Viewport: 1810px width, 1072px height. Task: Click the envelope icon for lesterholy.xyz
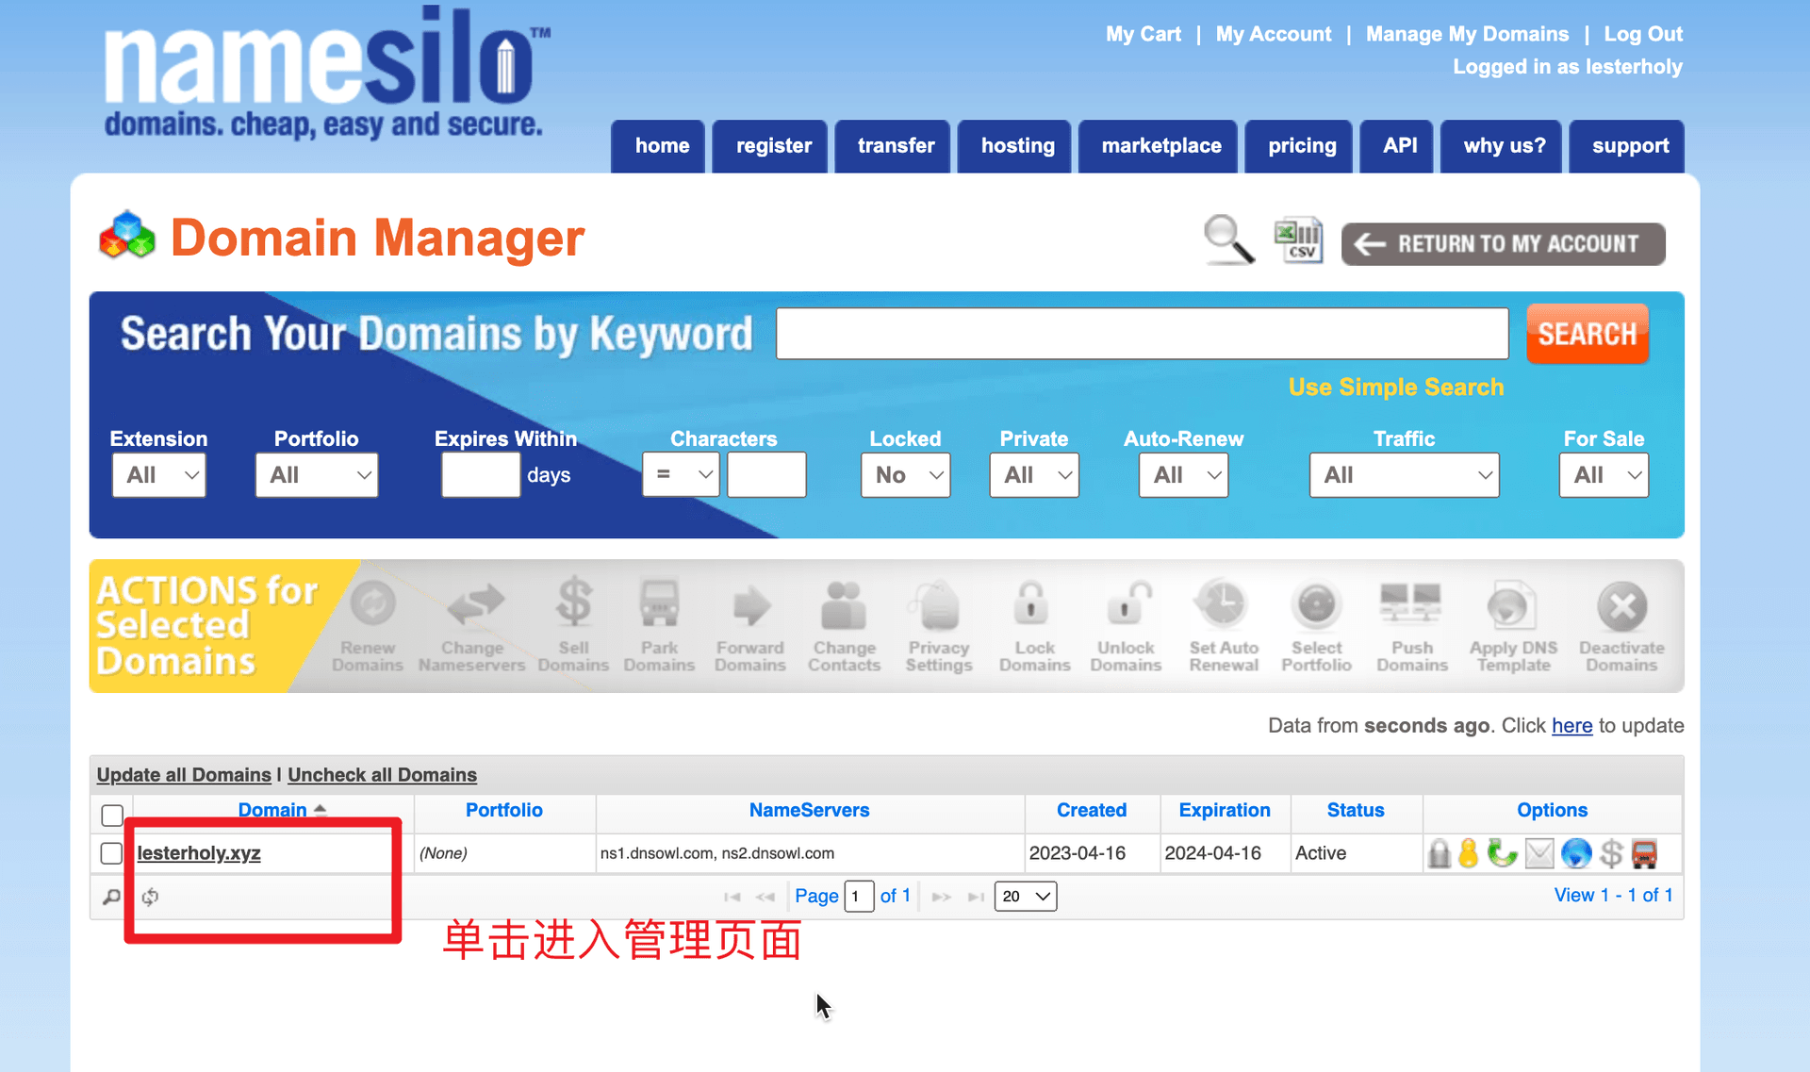pos(1538,854)
